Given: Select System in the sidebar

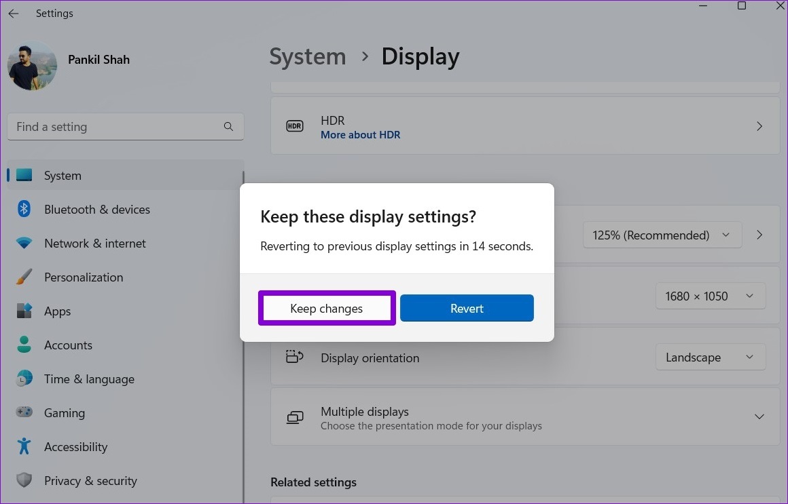Looking at the screenshot, I should pyautogui.click(x=62, y=176).
